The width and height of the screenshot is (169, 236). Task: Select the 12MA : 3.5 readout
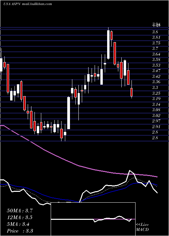pos(20,217)
